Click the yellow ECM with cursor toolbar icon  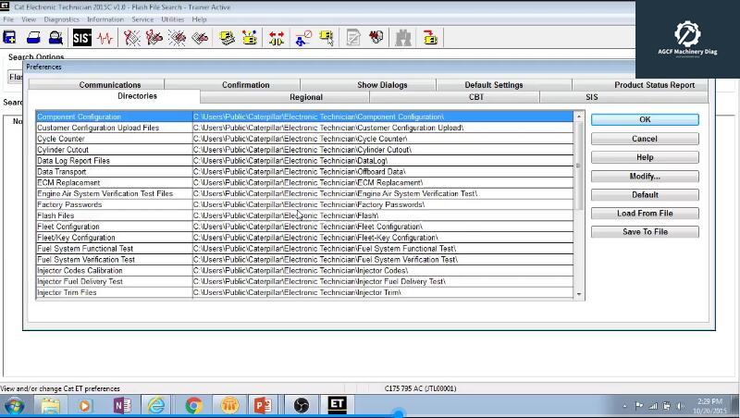click(327, 37)
